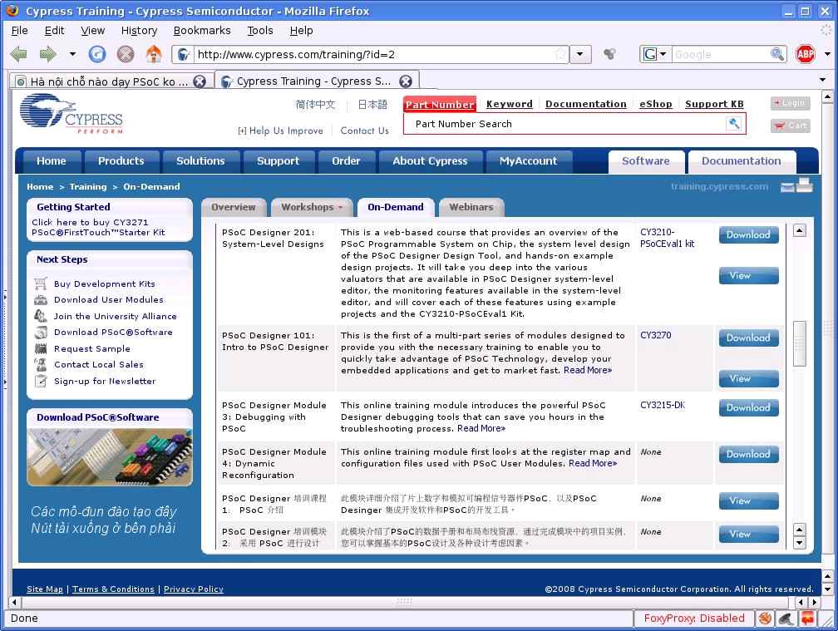Switch to the Webinars tab
The image size is (838, 631).
coord(471,207)
